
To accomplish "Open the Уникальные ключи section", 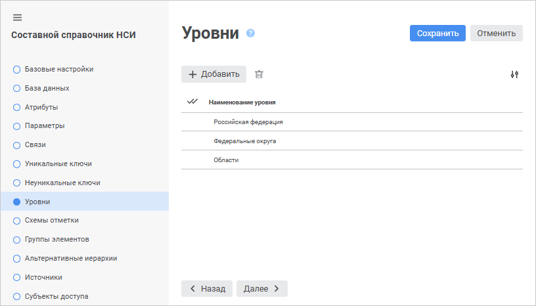I will tap(58, 164).
